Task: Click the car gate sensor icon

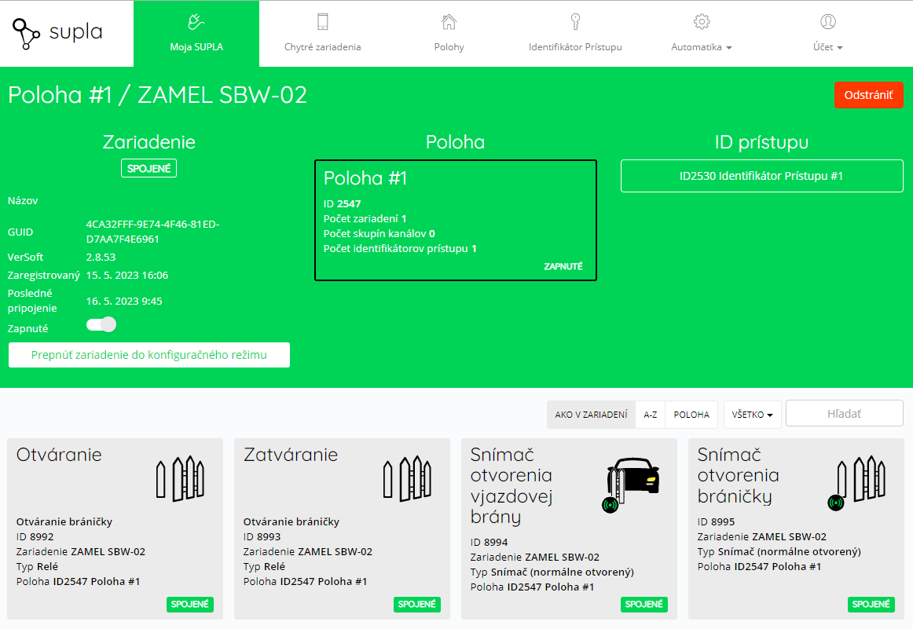Action: (x=631, y=485)
